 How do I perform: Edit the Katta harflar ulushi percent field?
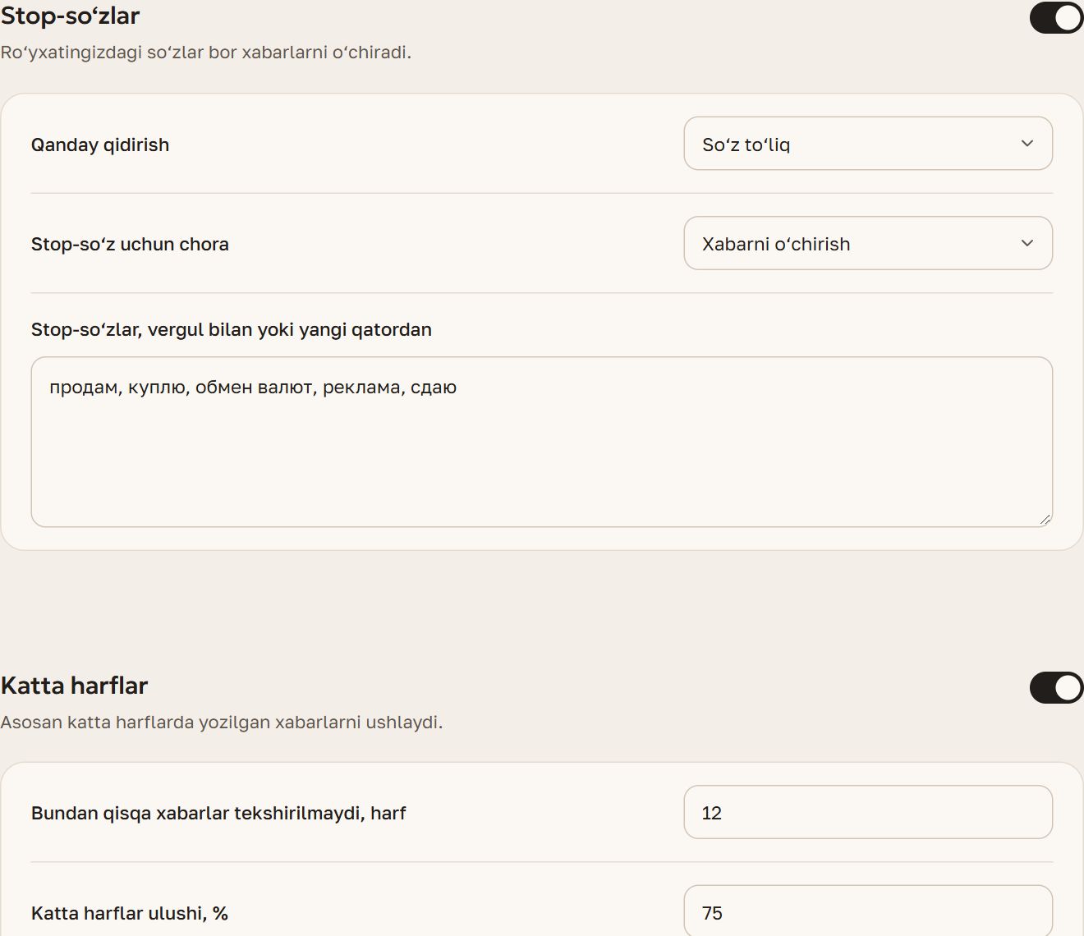pyautogui.click(x=868, y=911)
